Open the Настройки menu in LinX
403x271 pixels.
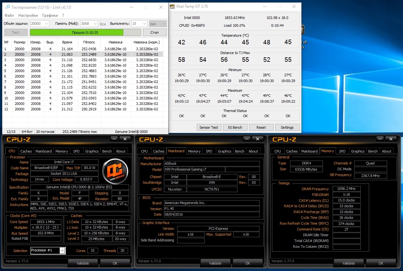pyautogui.click(x=28, y=15)
